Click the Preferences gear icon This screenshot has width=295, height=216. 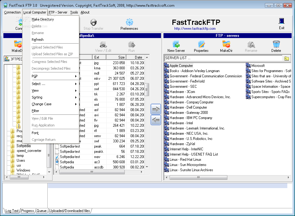(x=129, y=22)
